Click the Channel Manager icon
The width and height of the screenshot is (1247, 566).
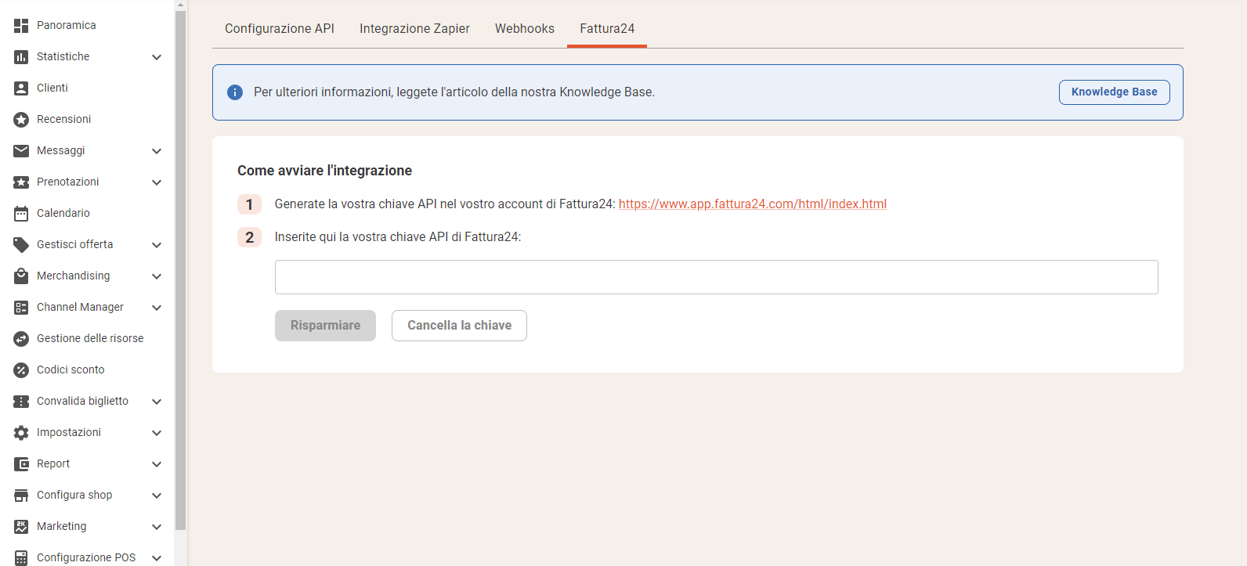pos(21,308)
